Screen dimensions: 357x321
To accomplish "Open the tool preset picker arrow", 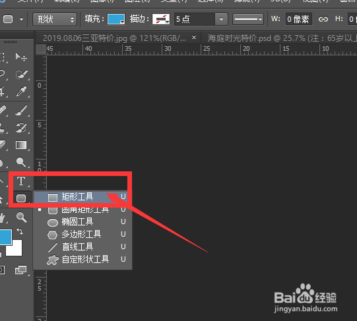I will [21, 19].
